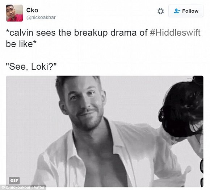This screenshot has height=190, width=210.
Task: Follow the @nickoakbar account
Action: 186,11
